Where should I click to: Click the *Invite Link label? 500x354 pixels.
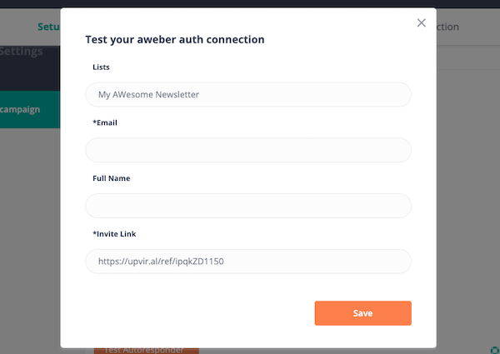click(111, 234)
